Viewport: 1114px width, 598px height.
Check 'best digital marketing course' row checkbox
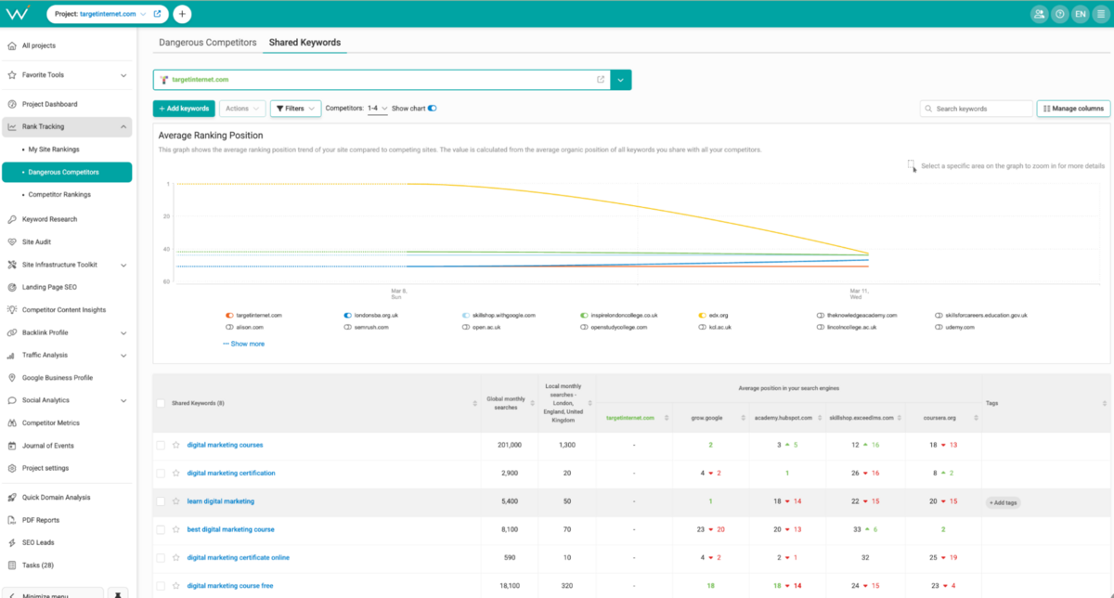point(161,529)
